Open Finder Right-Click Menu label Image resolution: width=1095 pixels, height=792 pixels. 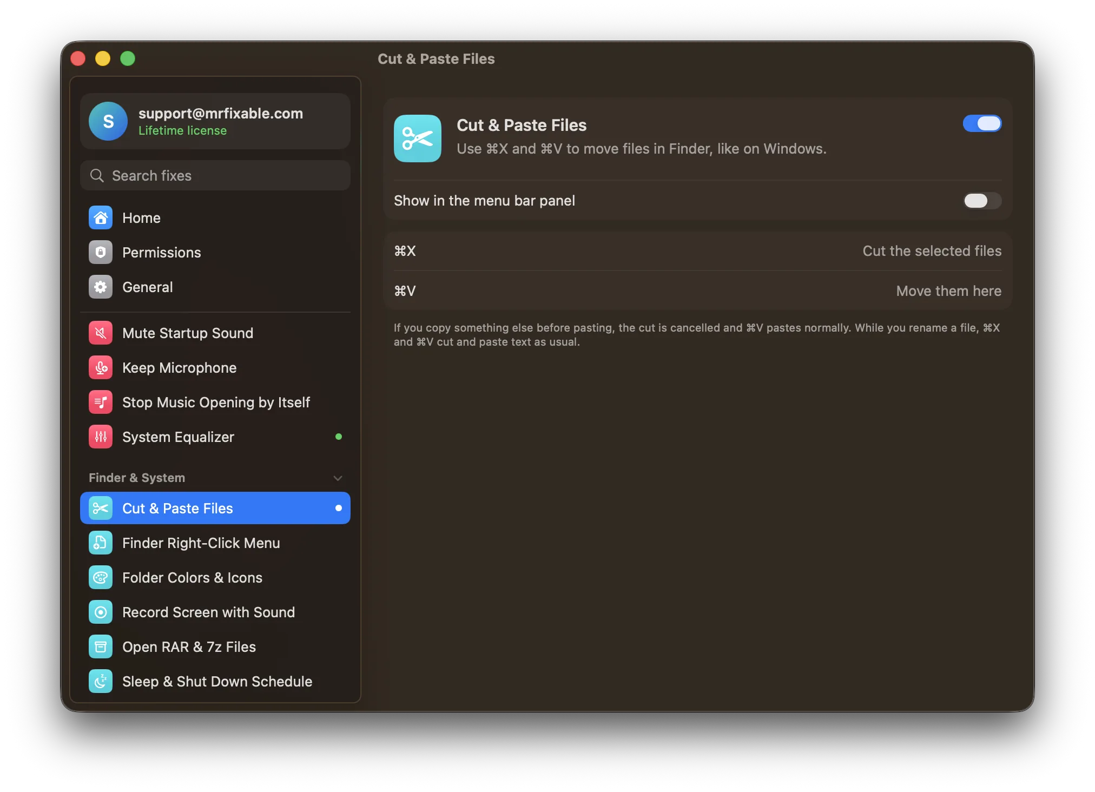pyautogui.click(x=201, y=543)
